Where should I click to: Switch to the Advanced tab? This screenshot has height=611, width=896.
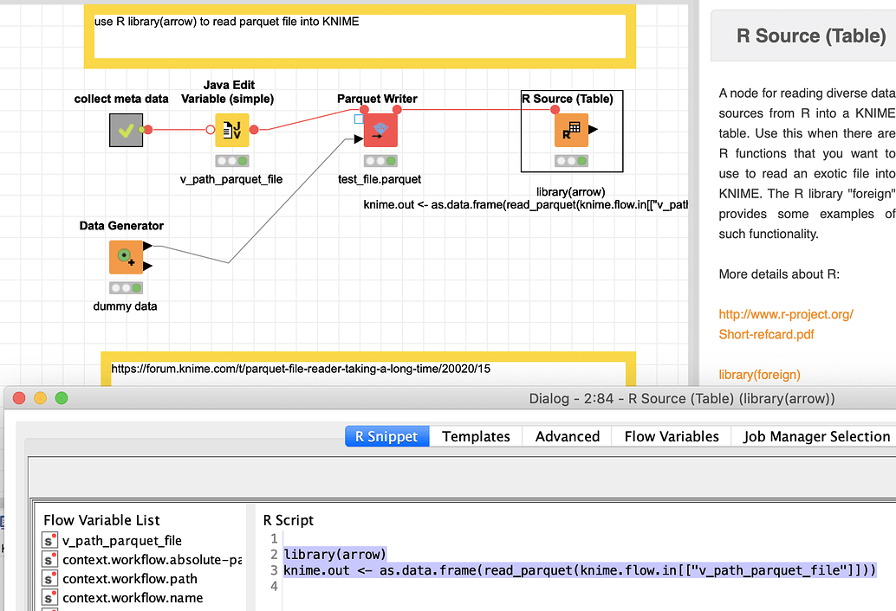[x=566, y=436]
